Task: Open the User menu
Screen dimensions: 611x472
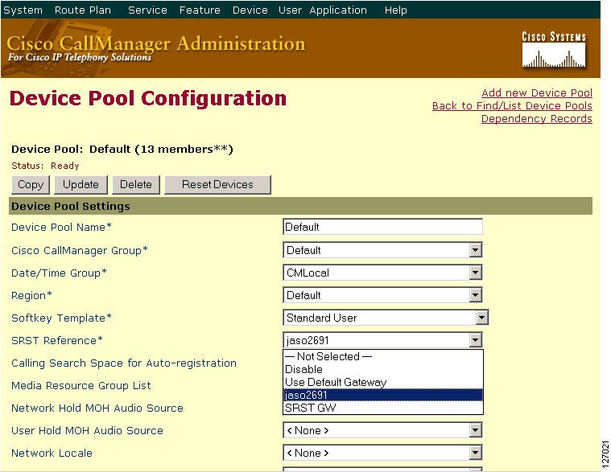Action: point(290,10)
